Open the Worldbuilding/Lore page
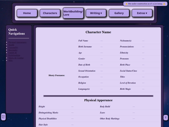 point(73,13)
